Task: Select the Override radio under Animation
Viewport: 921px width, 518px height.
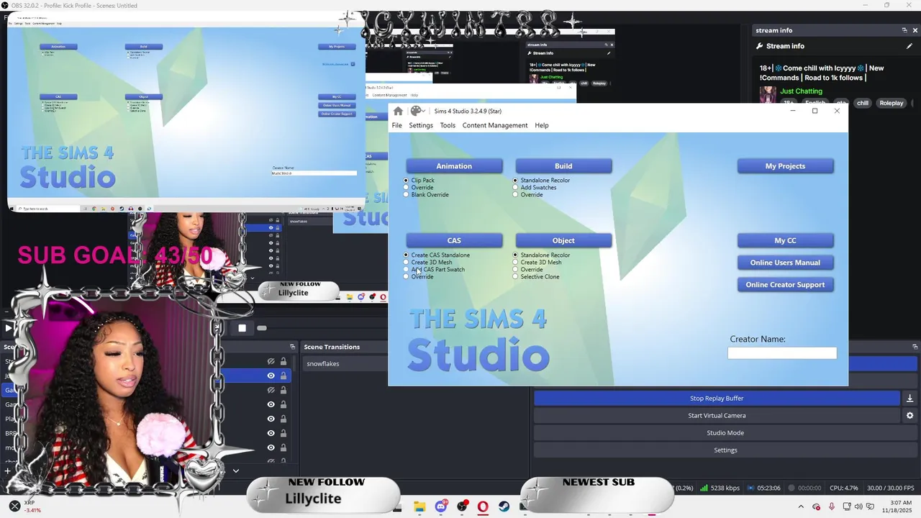Action: 406,188
